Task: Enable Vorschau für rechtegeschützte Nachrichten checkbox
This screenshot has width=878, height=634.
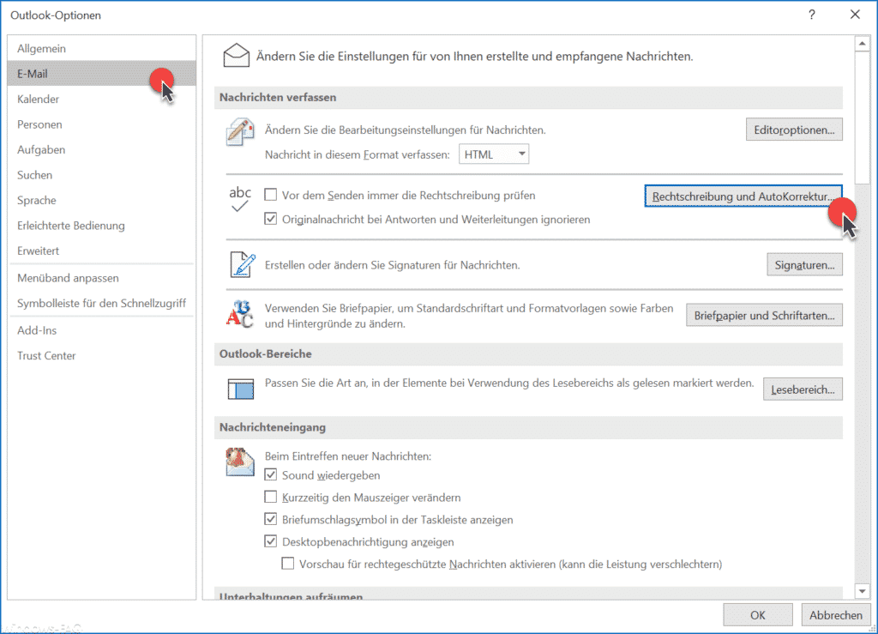Action: click(x=288, y=564)
